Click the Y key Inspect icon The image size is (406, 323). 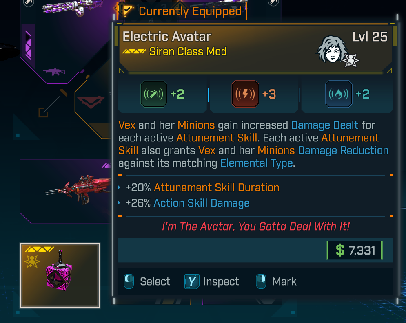point(192,281)
